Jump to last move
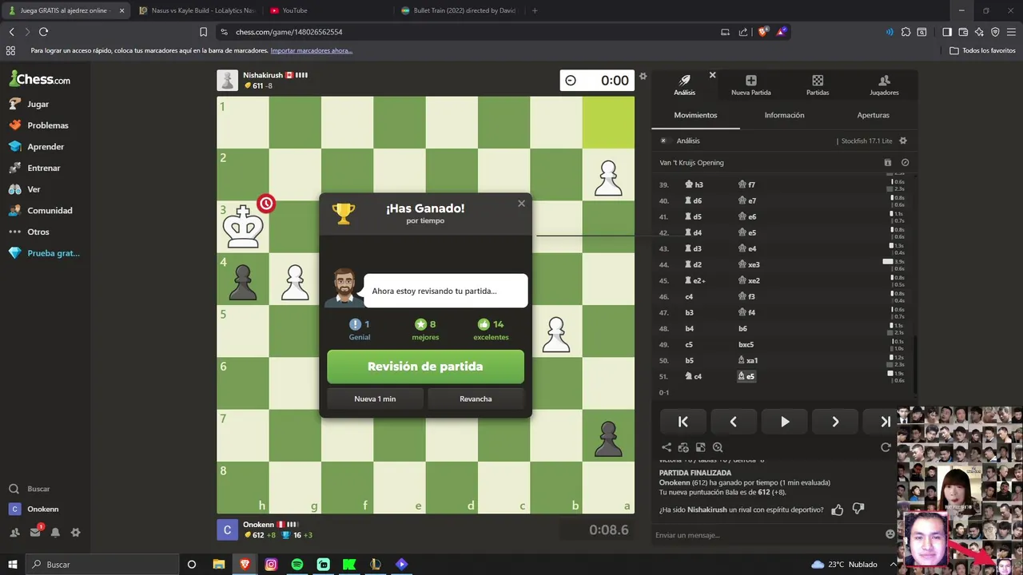Viewport: 1023px width, 575px height. point(885,422)
